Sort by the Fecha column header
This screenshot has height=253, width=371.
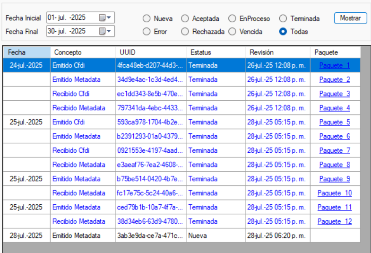point(27,52)
